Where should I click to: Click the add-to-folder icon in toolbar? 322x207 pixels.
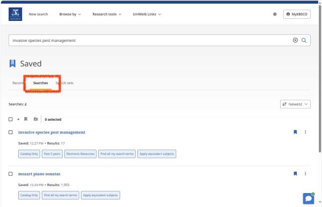point(36,119)
